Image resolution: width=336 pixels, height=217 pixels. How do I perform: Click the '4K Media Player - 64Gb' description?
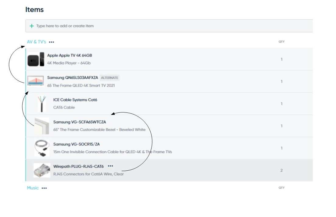pyautogui.click(x=69, y=63)
